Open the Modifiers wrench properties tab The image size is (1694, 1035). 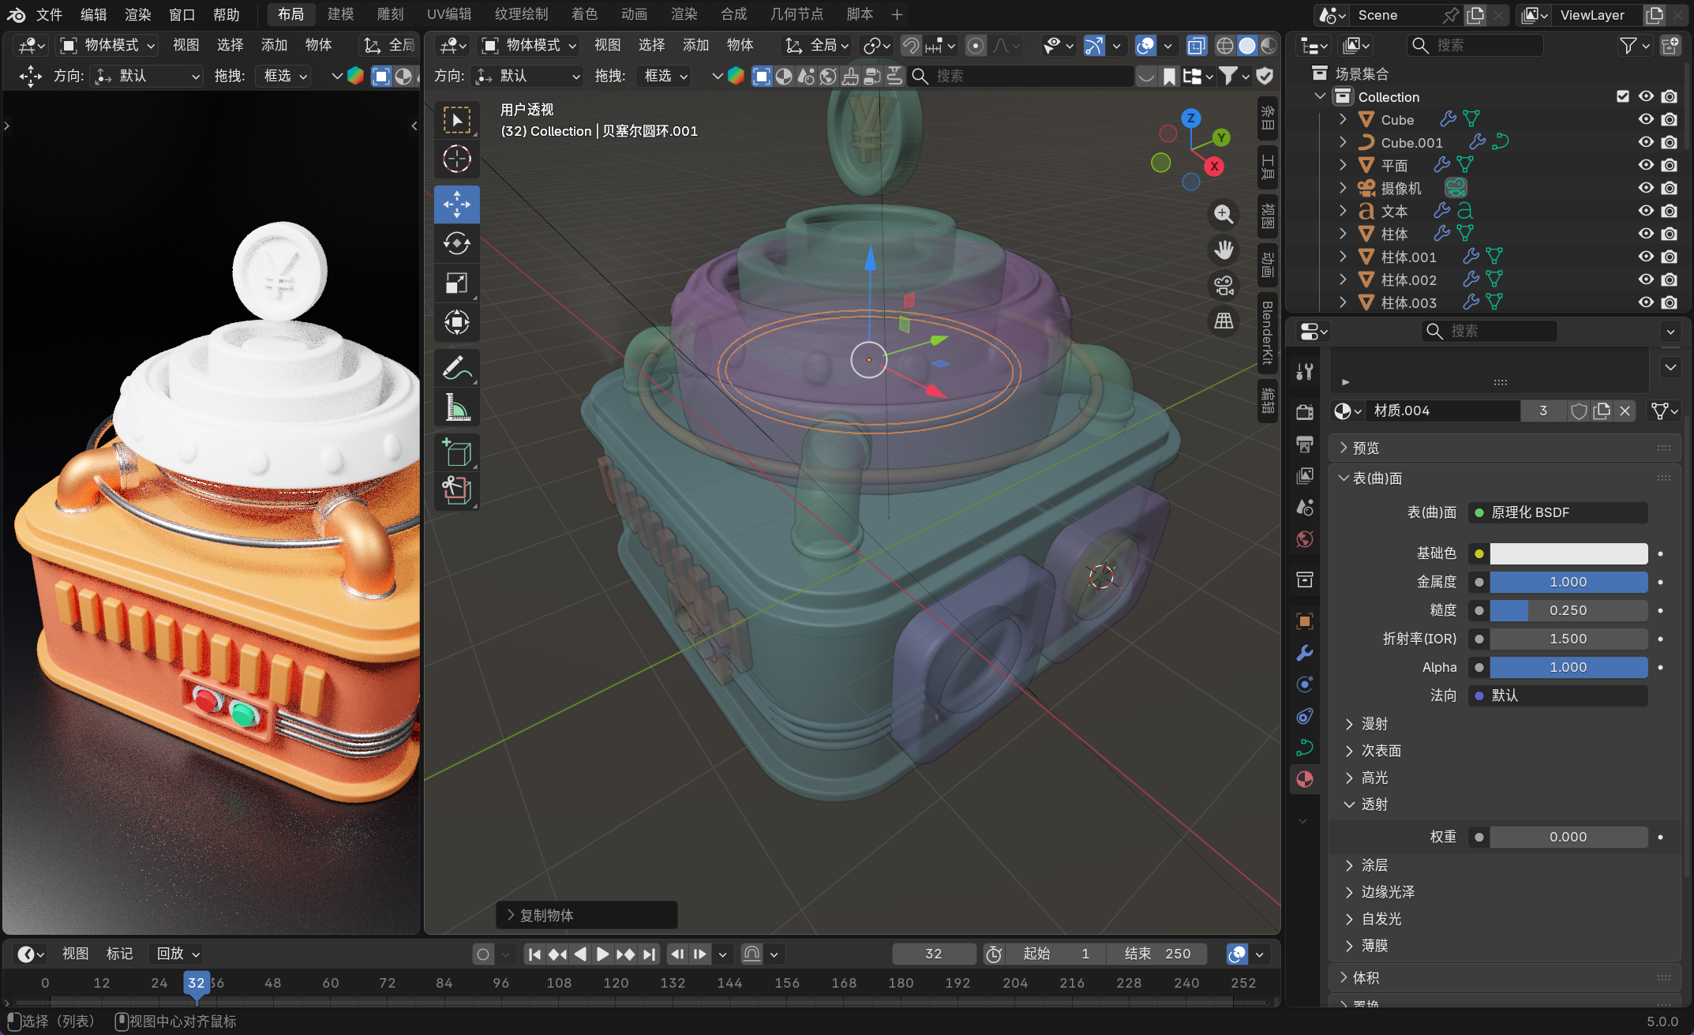coord(1305,653)
